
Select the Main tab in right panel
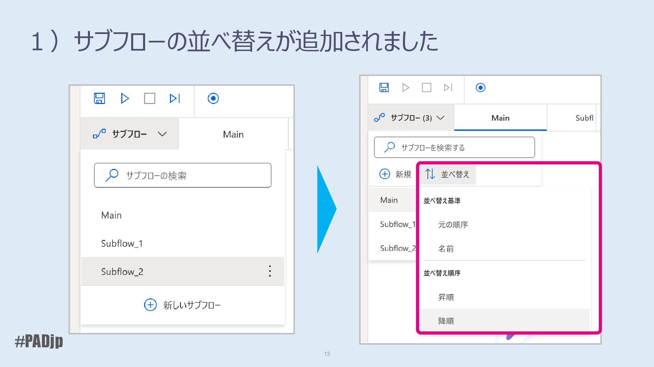click(500, 118)
